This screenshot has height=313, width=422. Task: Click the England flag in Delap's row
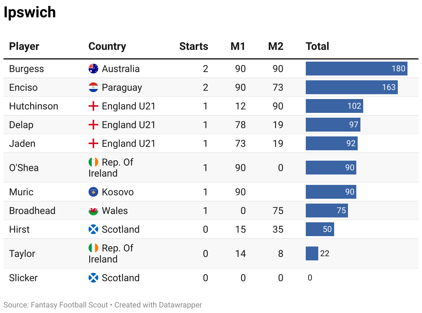click(x=93, y=125)
